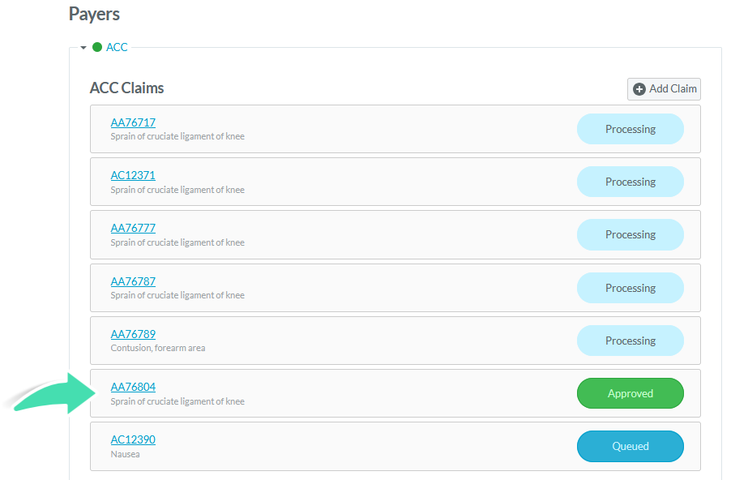The width and height of the screenshot is (731, 480).
Task: Click the blue Queued status badge
Action: pyautogui.click(x=630, y=446)
